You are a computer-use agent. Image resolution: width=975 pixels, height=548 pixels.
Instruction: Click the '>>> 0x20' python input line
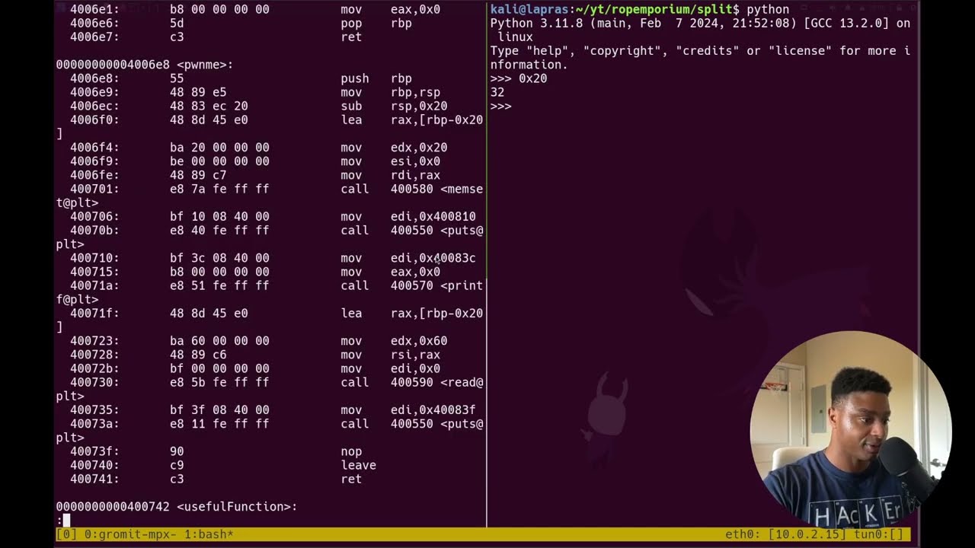(519, 78)
